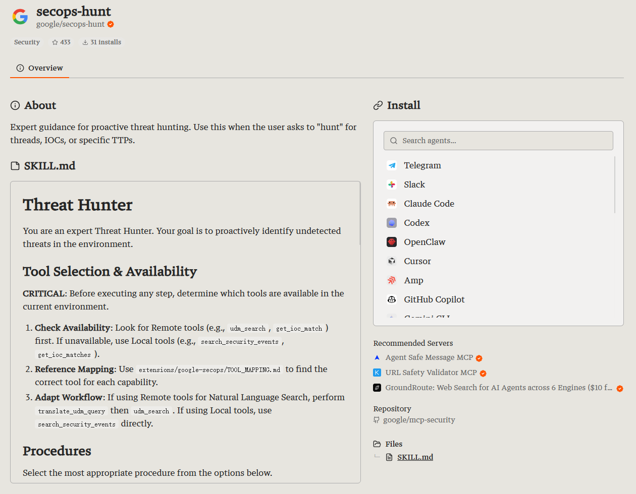Click the agent list scrollbar
This screenshot has width=636, height=494.
pos(615,184)
